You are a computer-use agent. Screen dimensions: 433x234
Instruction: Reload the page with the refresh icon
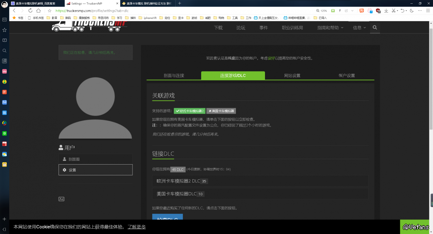pyautogui.click(x=30, y=11)
